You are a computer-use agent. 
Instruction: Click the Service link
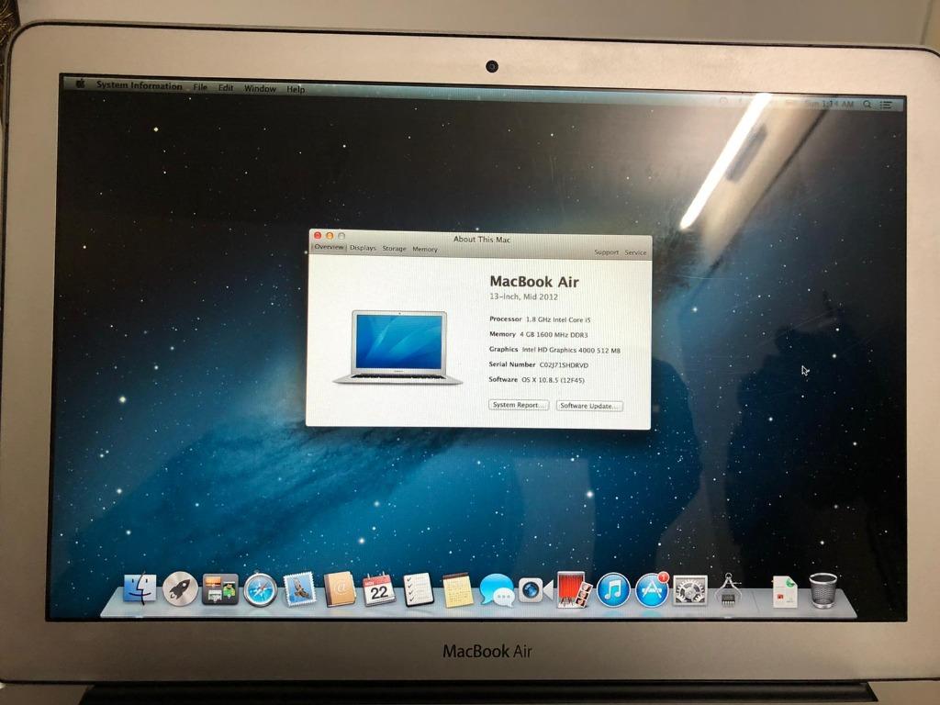(x=635, y=252)
